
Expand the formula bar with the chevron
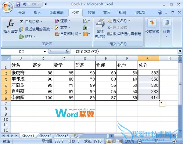(180, 51)
